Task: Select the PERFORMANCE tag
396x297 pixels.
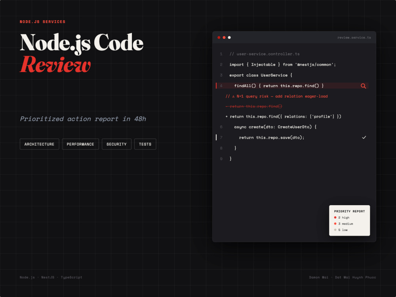Action: click(80, 144)
